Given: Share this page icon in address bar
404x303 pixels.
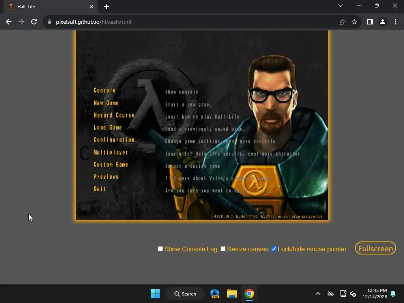Looking at the screenshot, I should pyautogui.click(x=342, y=22).
